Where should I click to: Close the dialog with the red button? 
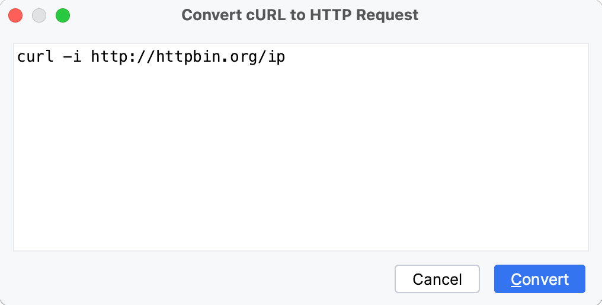[16, 15]
